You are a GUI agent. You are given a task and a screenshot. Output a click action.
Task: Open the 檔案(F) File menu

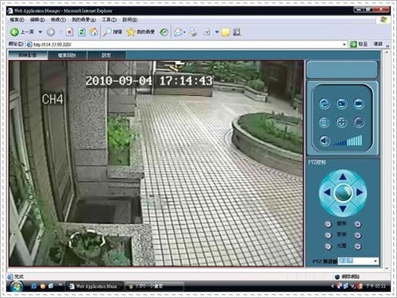(x=17, y=20)
